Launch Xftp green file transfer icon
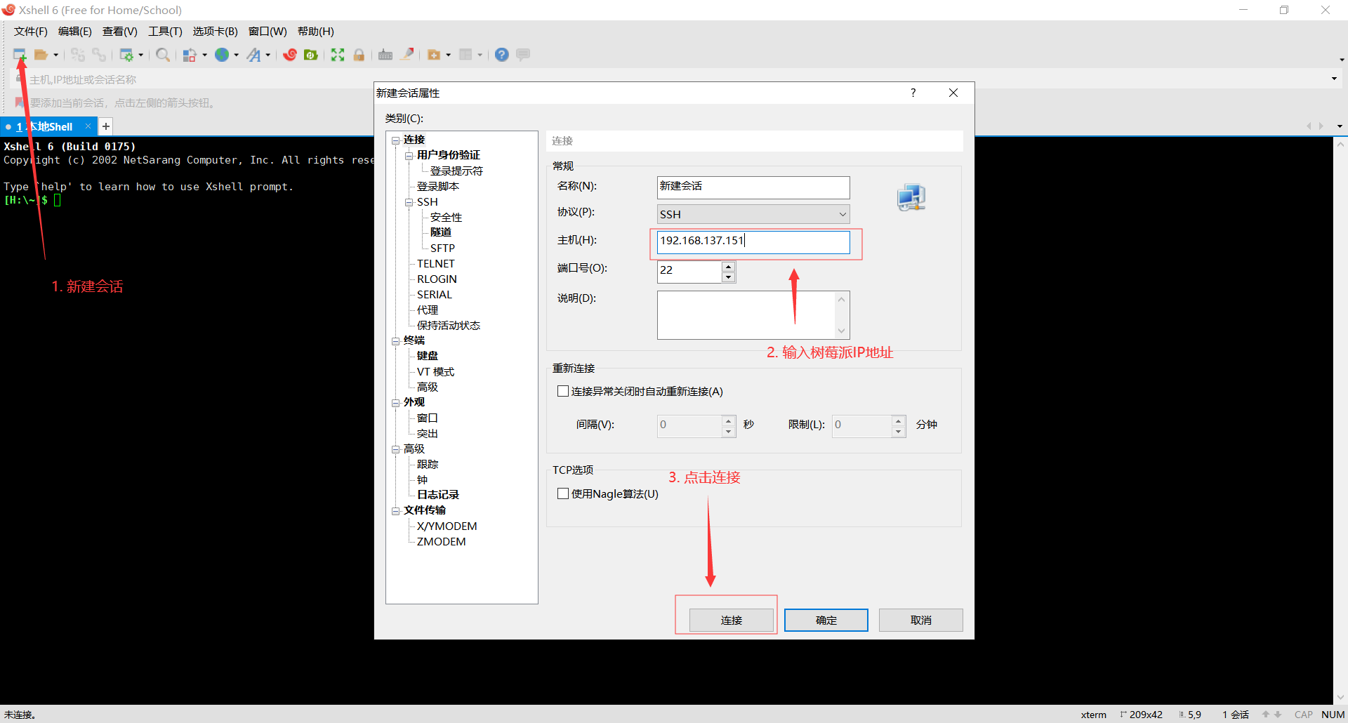 (x=311, y=55)
